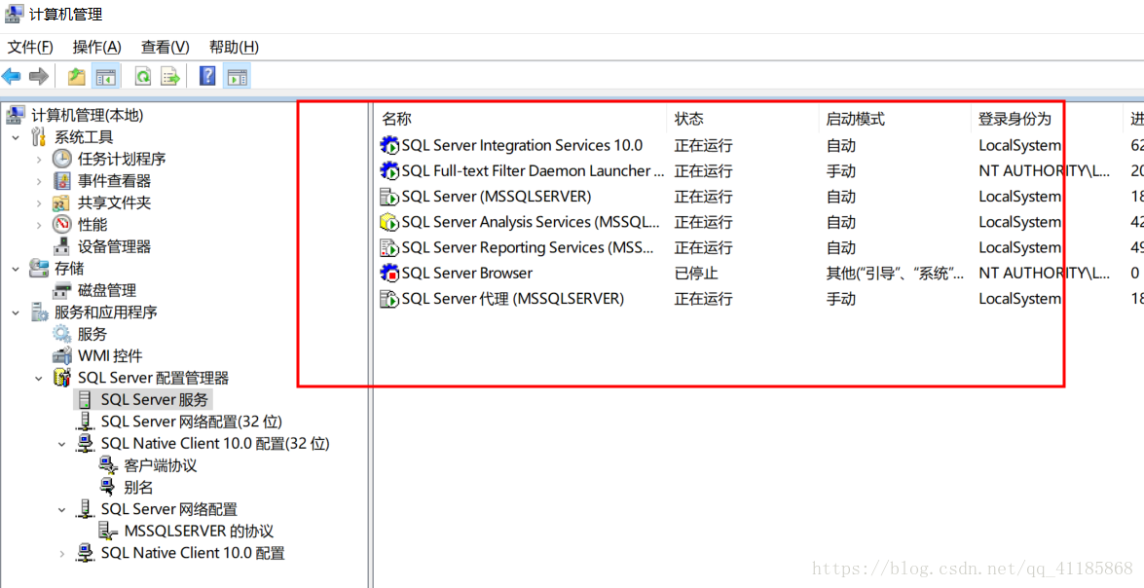Click the Services gear icon
Screen dimensions: 1144x588
pos(62,334)
